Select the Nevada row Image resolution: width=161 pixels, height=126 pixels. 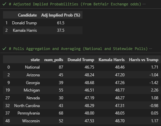click(x=82, y=98)
